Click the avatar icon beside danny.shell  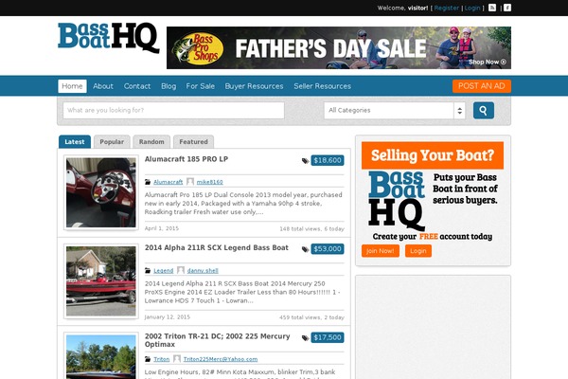pos(181,270)
